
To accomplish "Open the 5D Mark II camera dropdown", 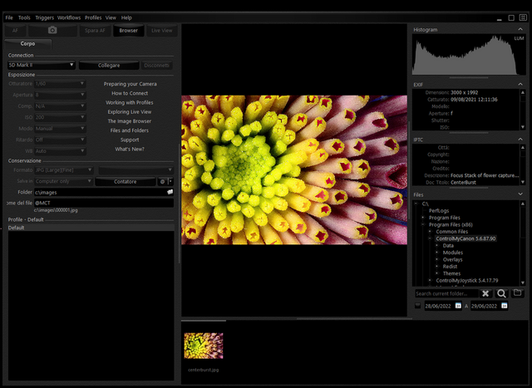I will [41, 65].
